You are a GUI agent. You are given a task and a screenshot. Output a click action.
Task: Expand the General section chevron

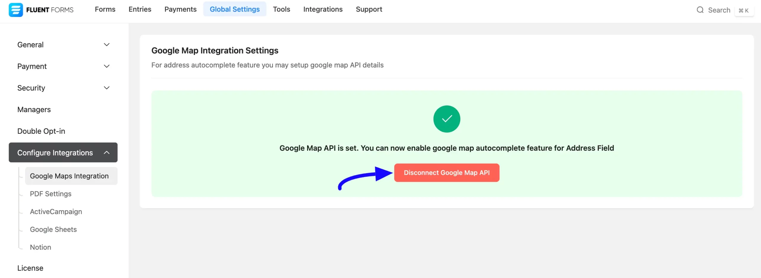(106, 45)
